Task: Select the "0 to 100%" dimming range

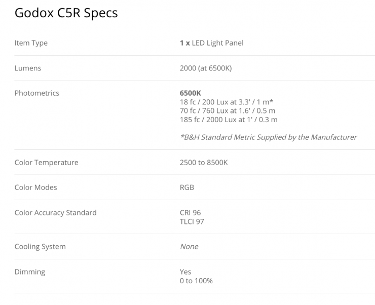Action: point(196,281)
